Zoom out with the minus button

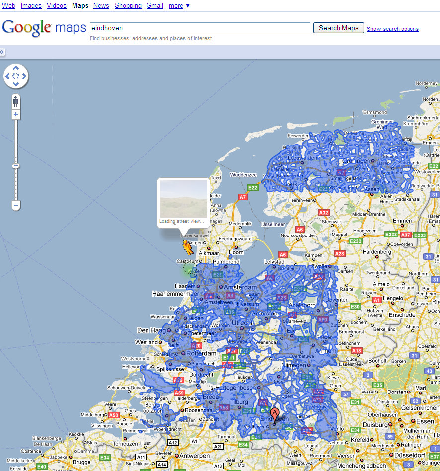tap(16, 206)
